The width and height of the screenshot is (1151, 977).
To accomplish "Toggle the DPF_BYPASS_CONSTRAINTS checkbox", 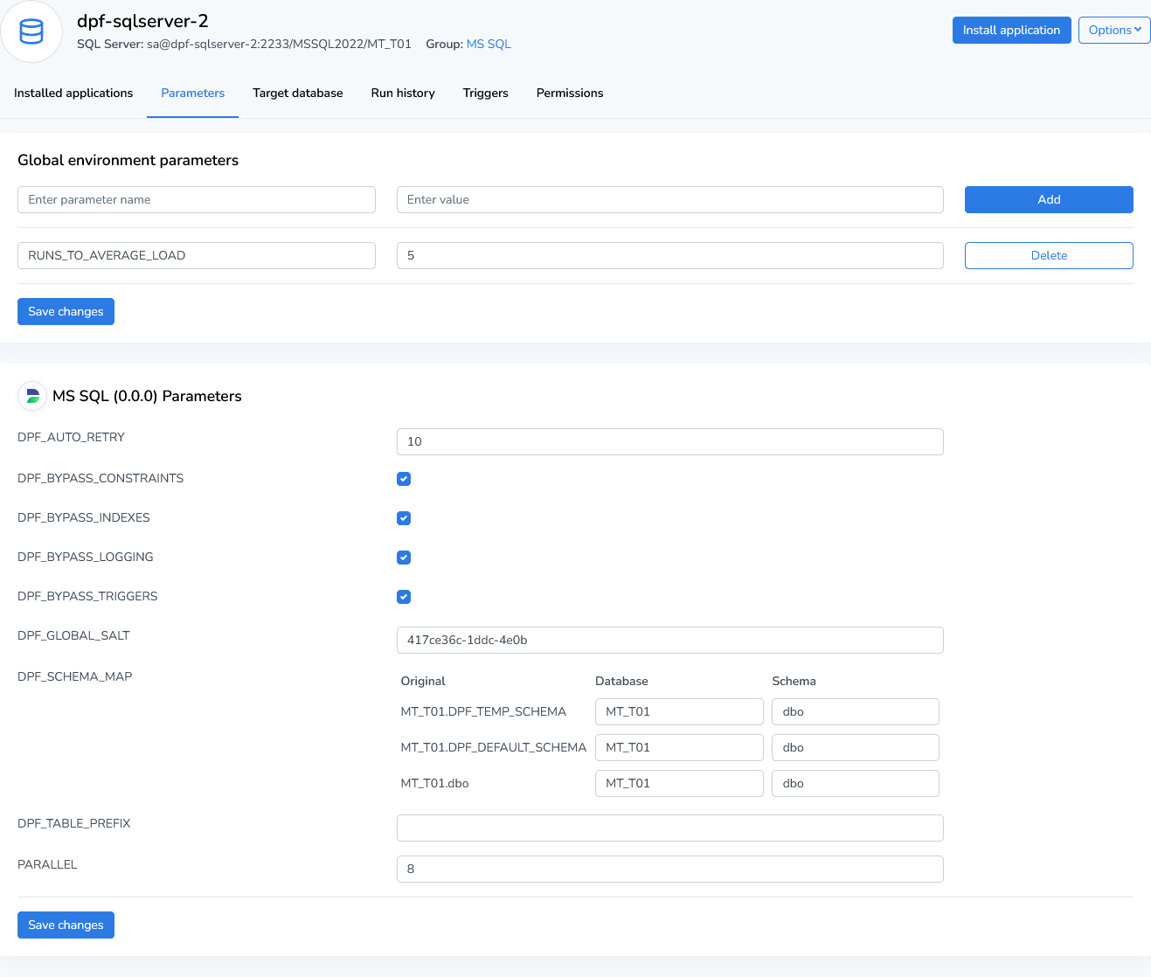I will [404, 479].
